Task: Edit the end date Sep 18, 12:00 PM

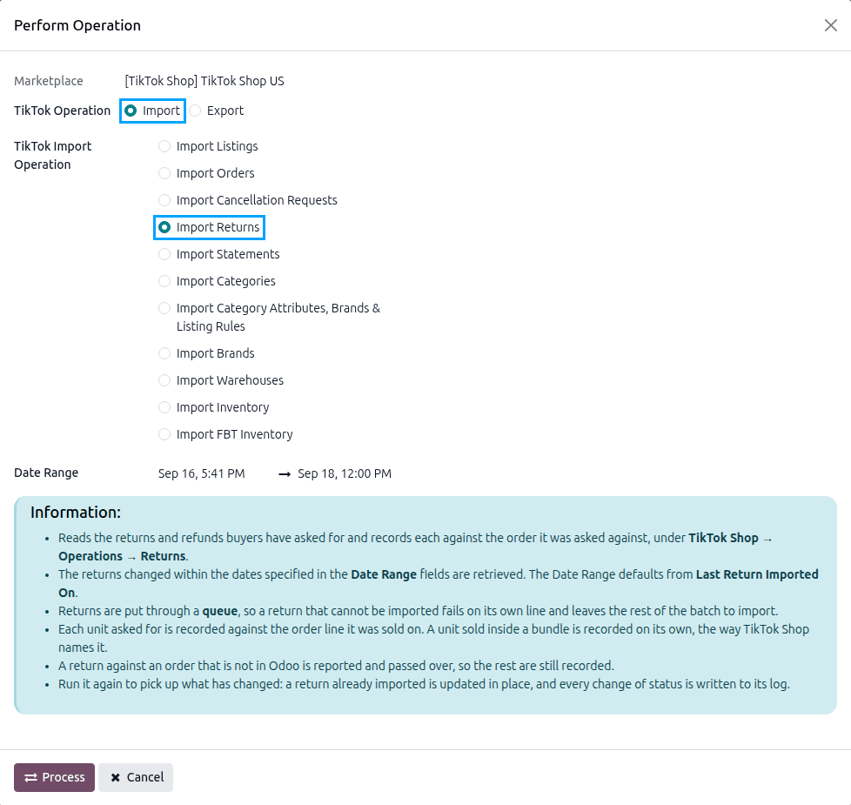Action: [x=345, y=474]
